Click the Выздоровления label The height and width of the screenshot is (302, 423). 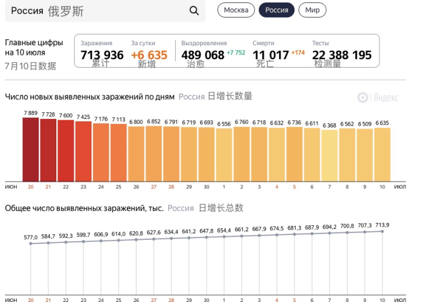click(x=204, y=43)
